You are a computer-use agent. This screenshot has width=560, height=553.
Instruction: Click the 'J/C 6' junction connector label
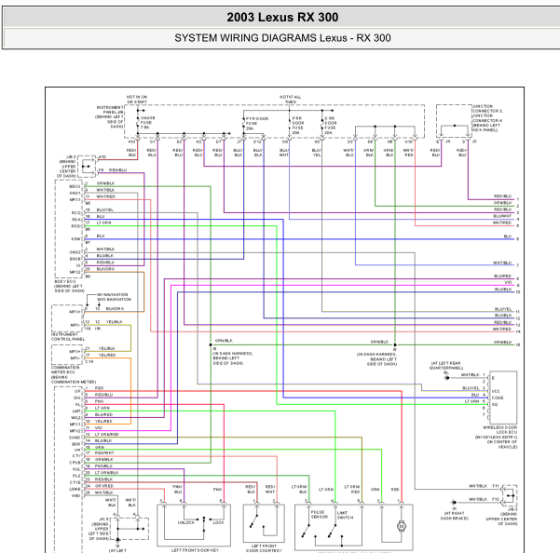[x=103, y=519]
